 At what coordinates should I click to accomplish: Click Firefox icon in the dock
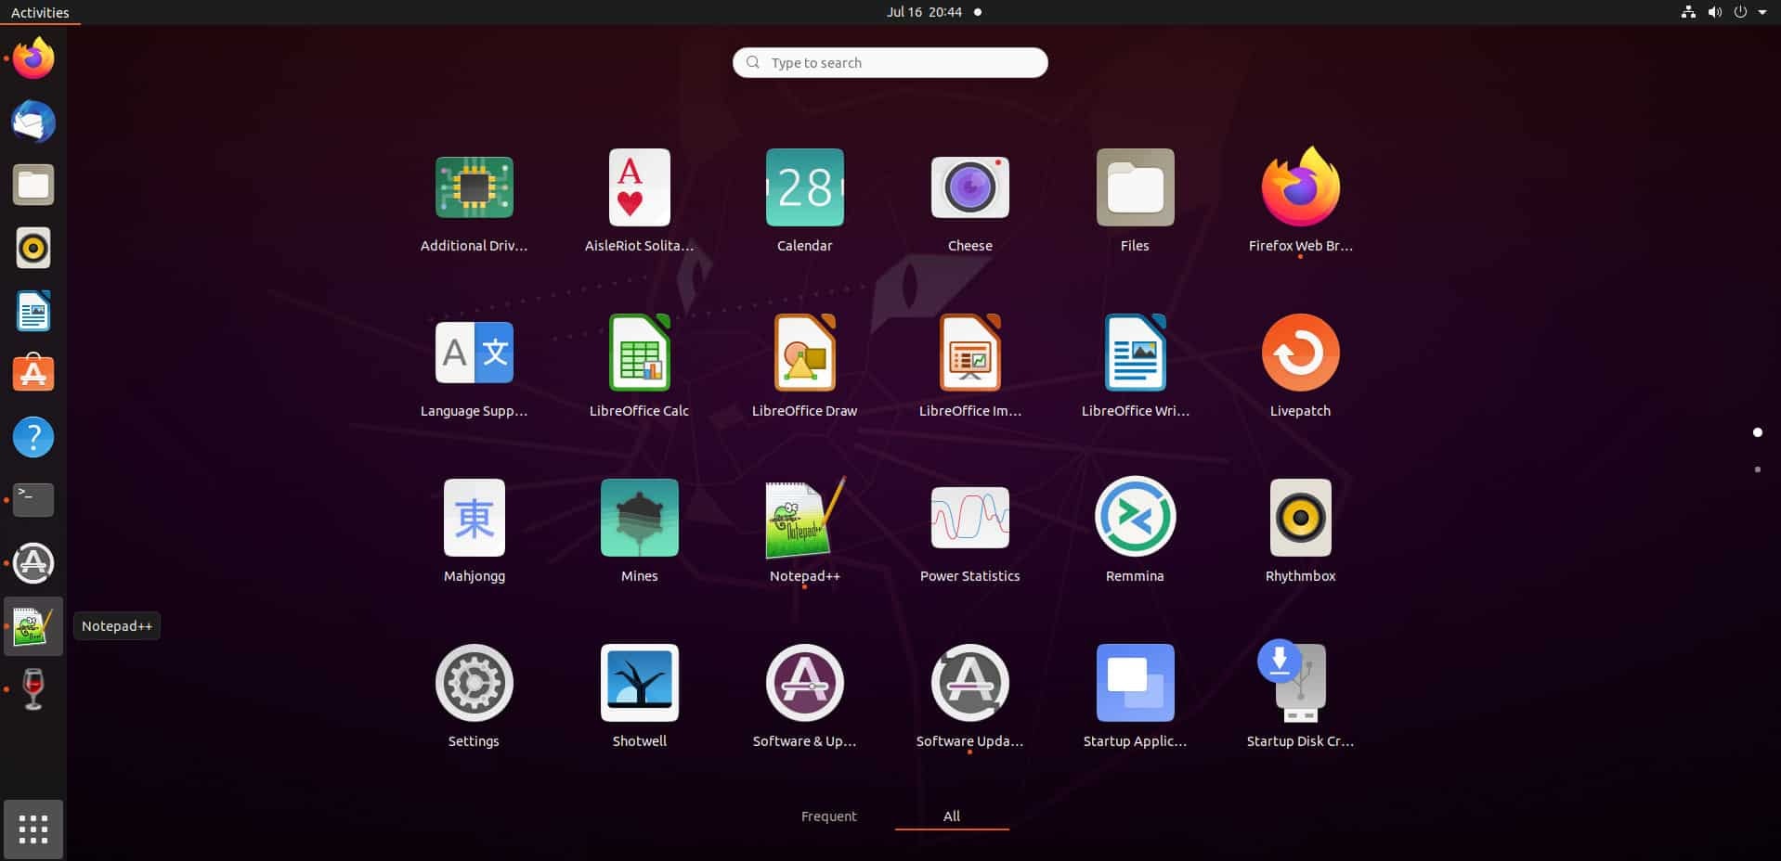coord(33,58)
